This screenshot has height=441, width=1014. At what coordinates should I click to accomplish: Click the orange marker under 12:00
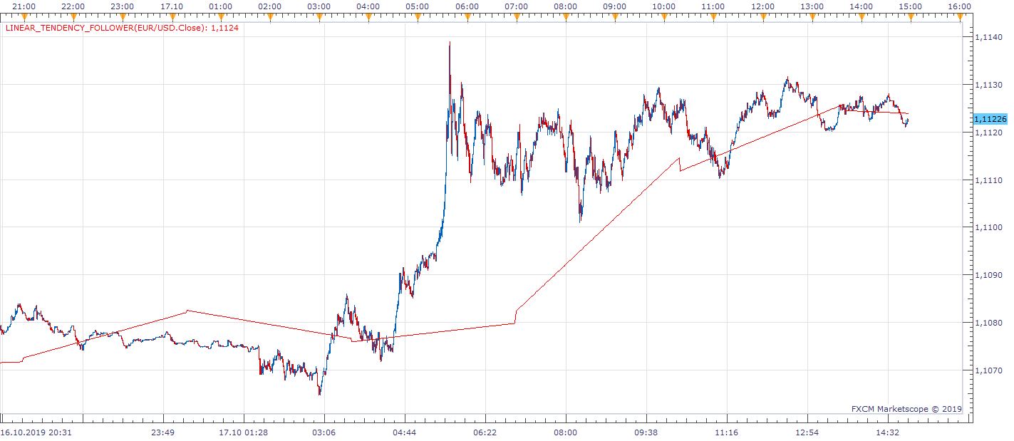coord(762,17)
